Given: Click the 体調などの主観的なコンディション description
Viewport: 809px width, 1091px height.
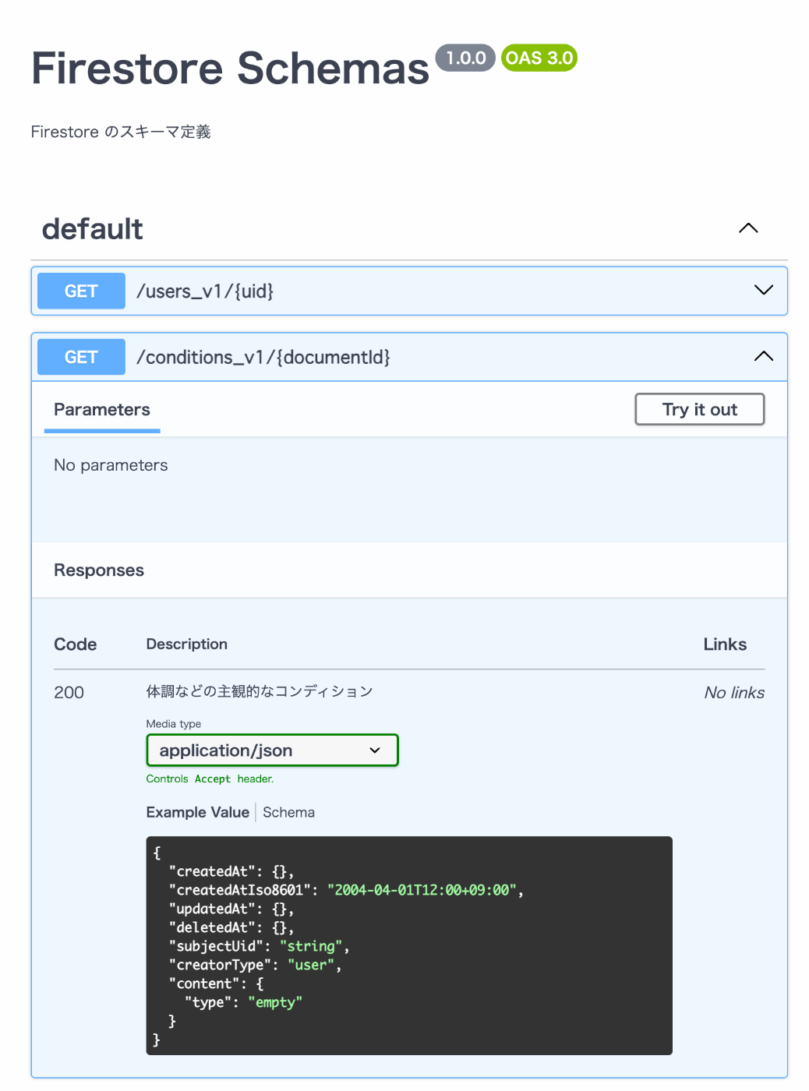Looking at the screenshot, I should [260, 691].
